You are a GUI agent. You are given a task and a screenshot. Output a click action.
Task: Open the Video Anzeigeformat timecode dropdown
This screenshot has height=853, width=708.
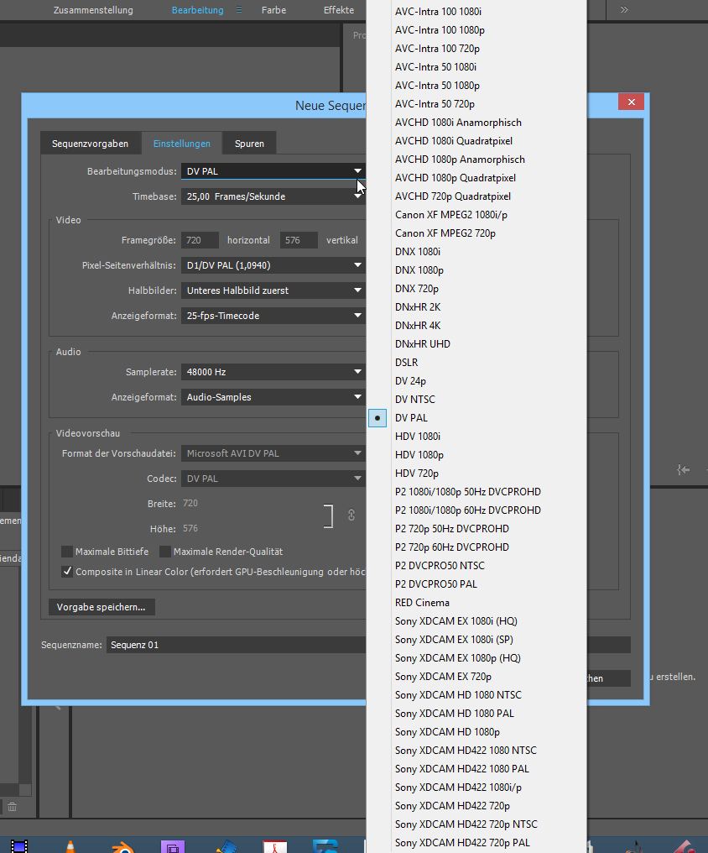273,316
